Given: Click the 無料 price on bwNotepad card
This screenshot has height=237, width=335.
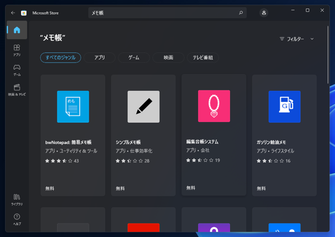Looking at the screenshot, I should point(50,188).
